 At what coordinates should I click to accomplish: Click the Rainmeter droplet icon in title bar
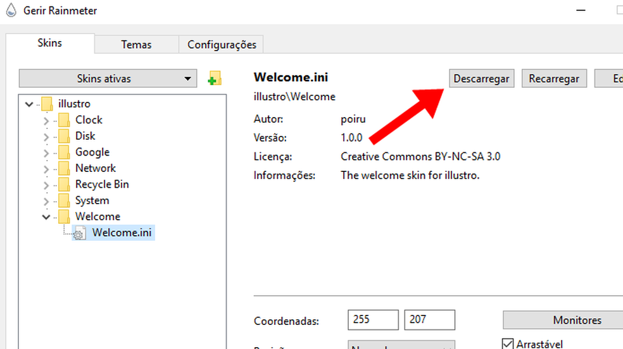click(11, 10)
